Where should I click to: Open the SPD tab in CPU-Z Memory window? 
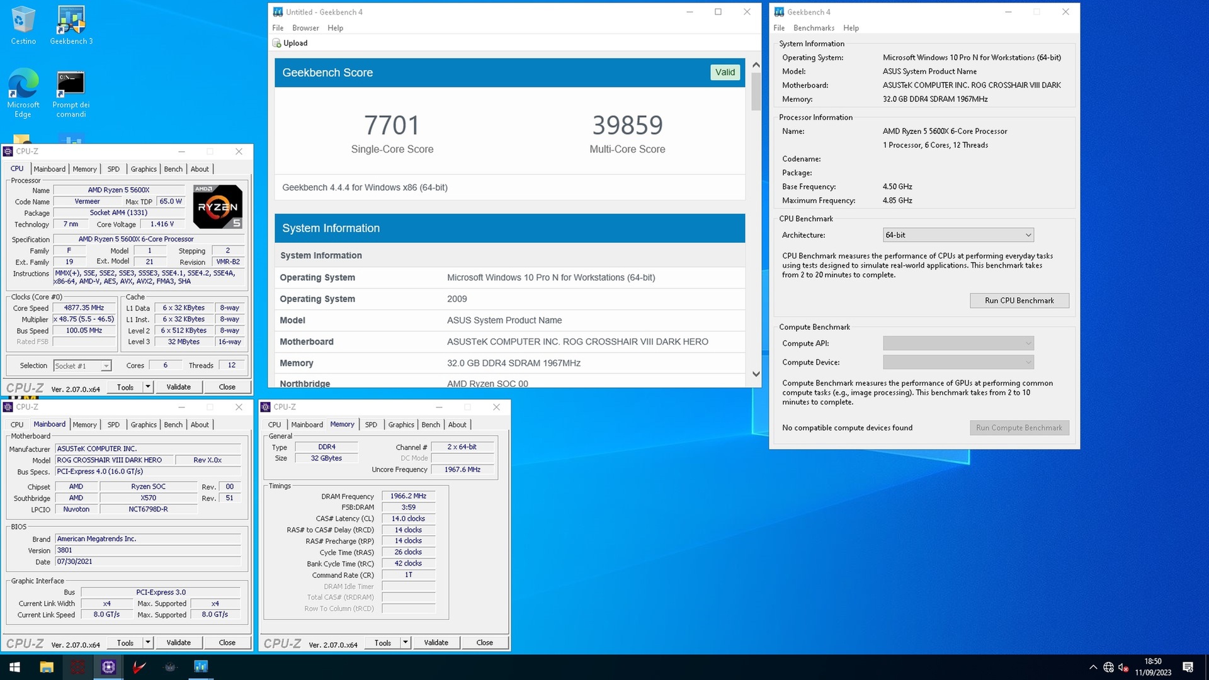[371, 424]
